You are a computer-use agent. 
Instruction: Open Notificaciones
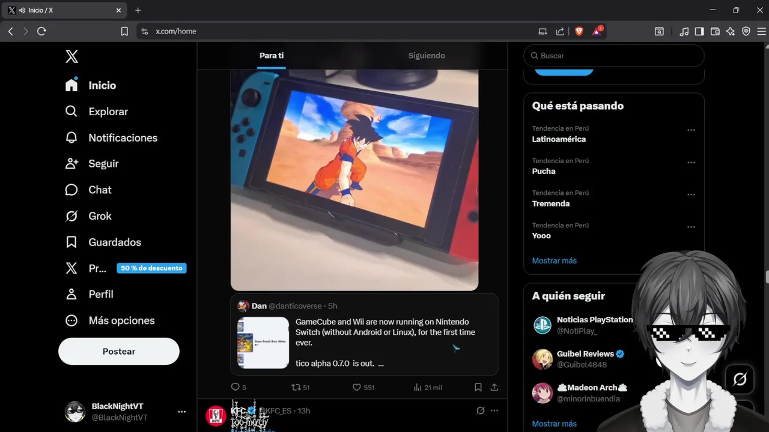(111, 137)
